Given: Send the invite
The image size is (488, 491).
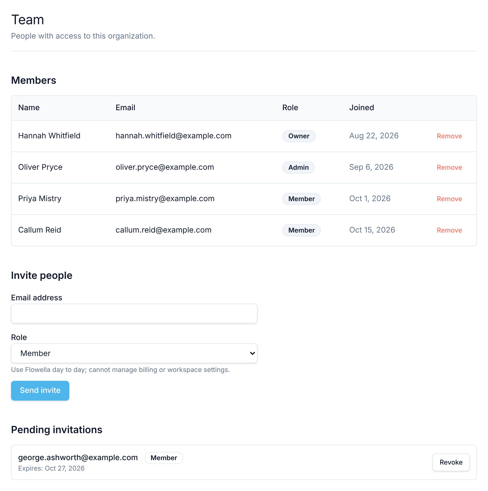Looking at the screenshot, I should click(x=40, y=390).
